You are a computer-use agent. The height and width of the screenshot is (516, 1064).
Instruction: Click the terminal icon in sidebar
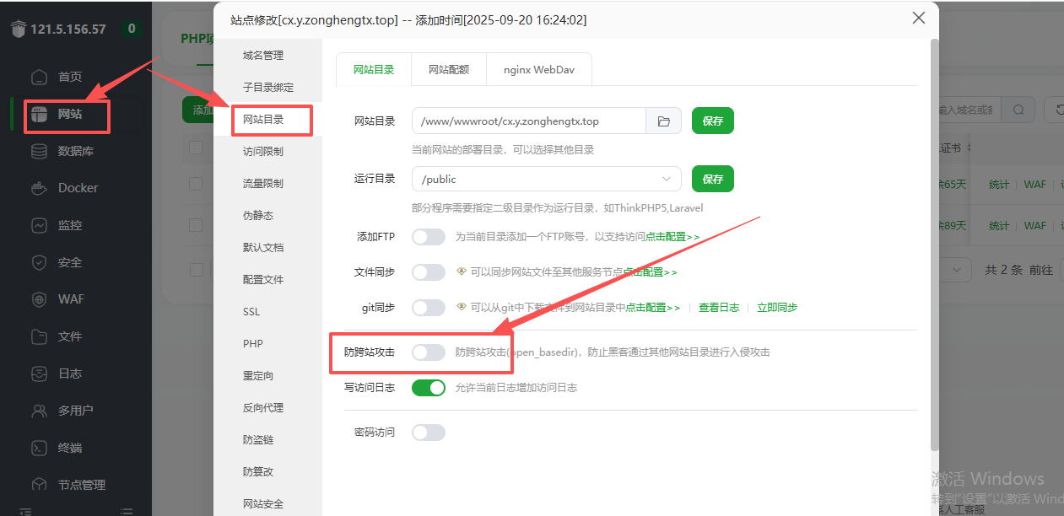39,448
